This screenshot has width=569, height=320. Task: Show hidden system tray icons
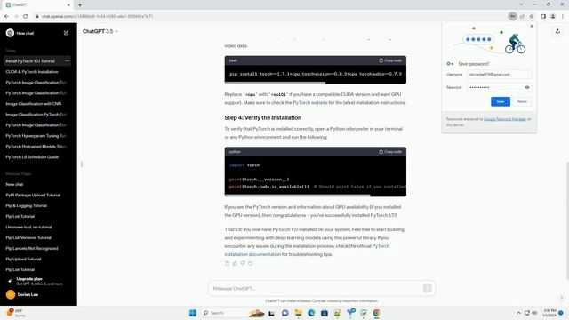(x=518, y=313)
